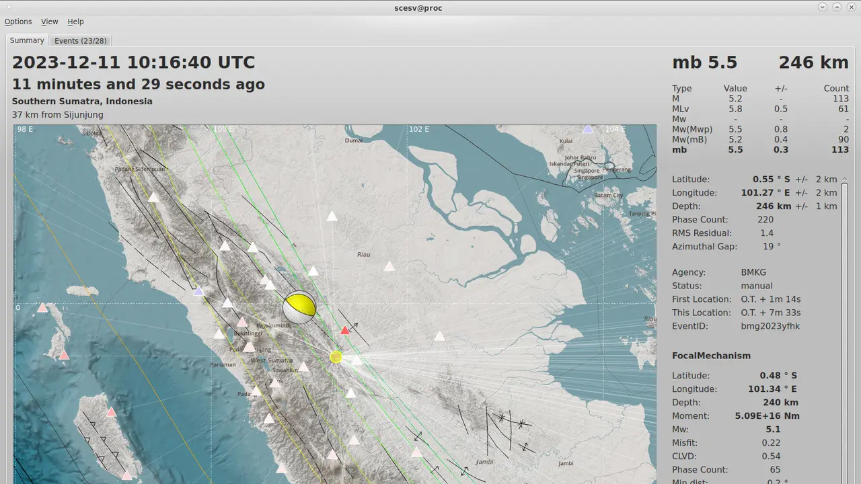Open the Options menu
The width and height of the screenshot is (861, 484).
[18, 22]
